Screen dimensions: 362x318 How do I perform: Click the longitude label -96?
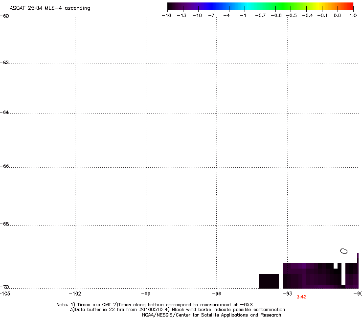click(x=217, y=294)
